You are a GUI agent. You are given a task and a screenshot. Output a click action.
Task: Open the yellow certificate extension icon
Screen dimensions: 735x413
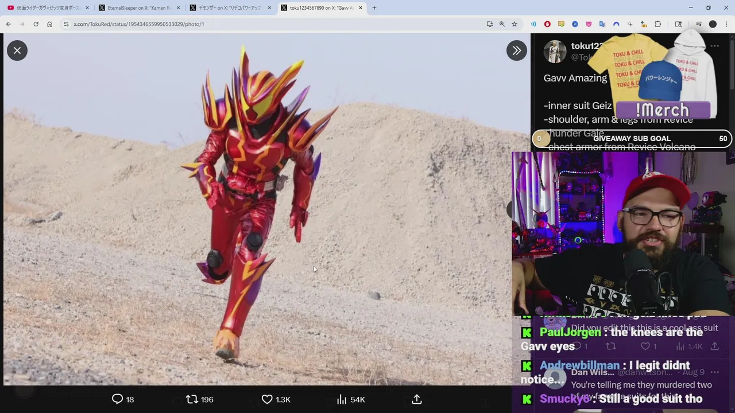click(561, 24)
